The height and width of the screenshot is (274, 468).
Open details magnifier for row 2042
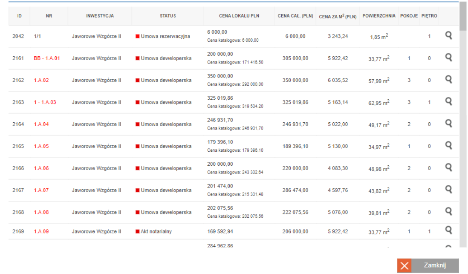448,35
